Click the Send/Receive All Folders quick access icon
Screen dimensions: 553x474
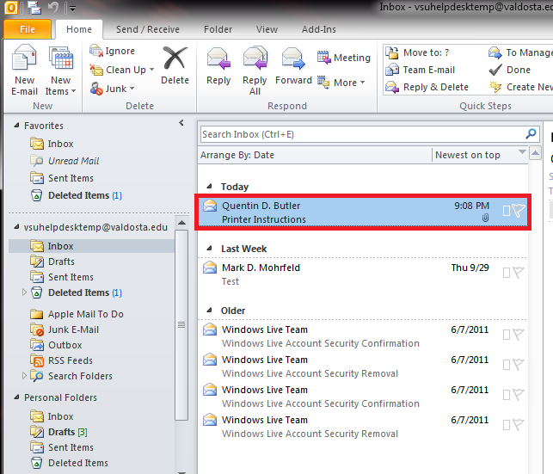pos(34,8)
